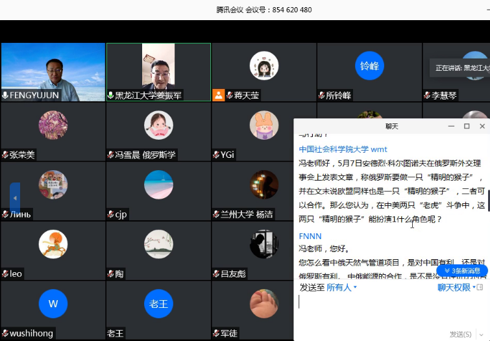Click sender name FNNN in chat
Viewport: 490px width, 341px height.
(310, 236)
